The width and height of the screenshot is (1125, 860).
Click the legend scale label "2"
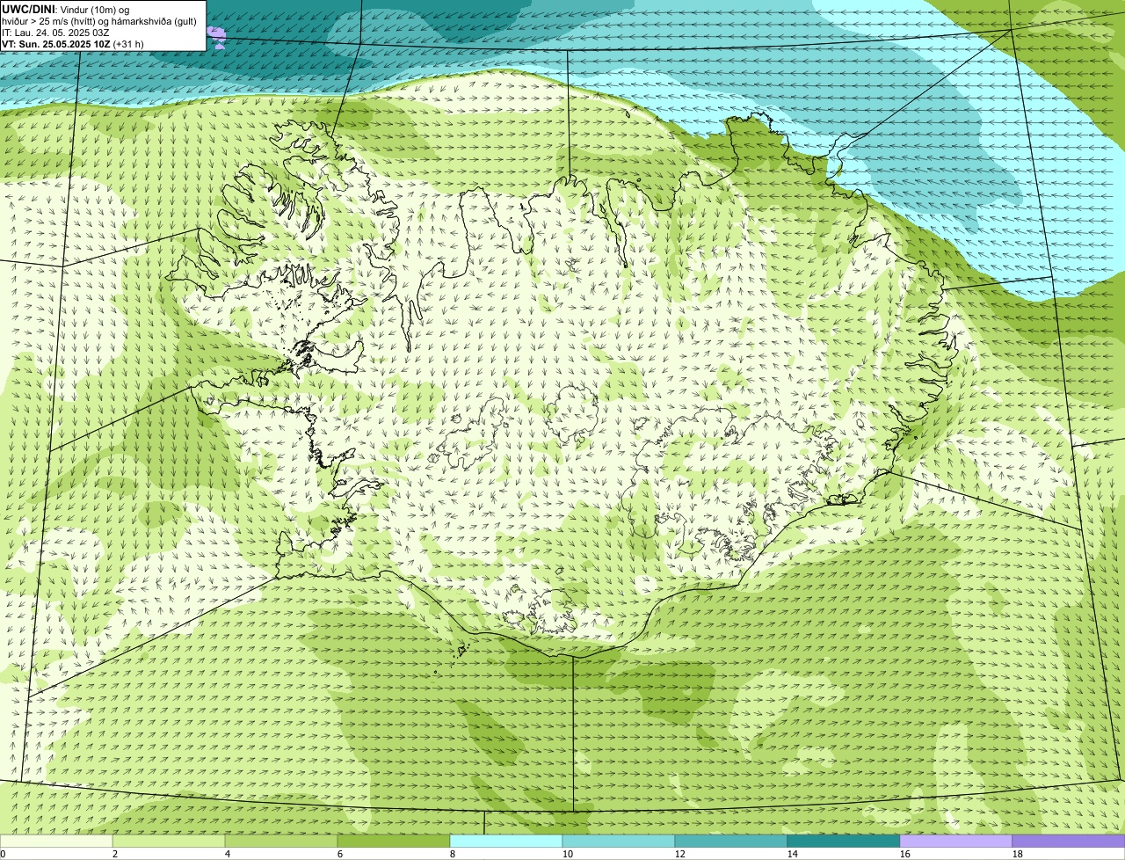115,854
